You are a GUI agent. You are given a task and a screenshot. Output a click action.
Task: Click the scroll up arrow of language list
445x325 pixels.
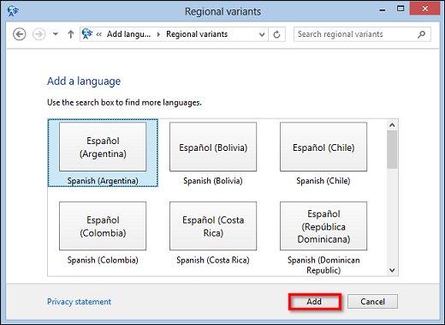tap(392, 125)
